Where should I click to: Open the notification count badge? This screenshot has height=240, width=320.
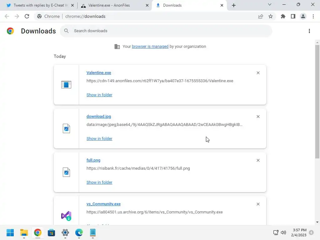click(311, 232)
